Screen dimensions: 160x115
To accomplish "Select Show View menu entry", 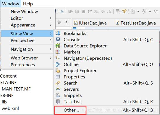I will point(27,34).
